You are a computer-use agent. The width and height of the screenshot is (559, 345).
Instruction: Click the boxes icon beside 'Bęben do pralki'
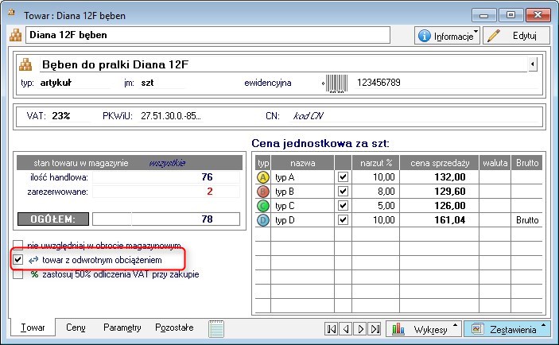pos(25,64)
